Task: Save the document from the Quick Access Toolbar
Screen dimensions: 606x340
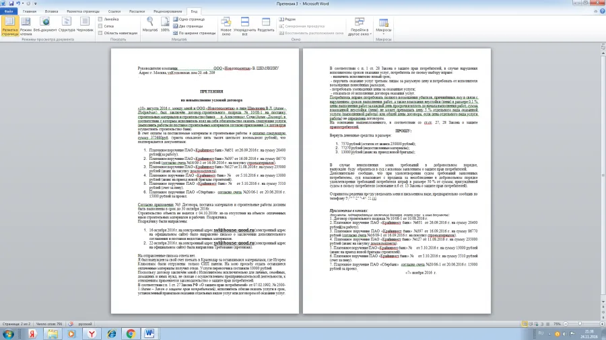Action: coord(11,3)
